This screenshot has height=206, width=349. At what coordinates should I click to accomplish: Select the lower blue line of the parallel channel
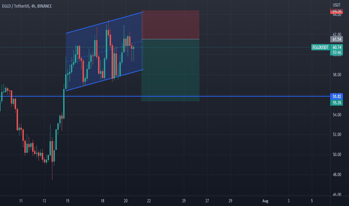click(104, 80)
